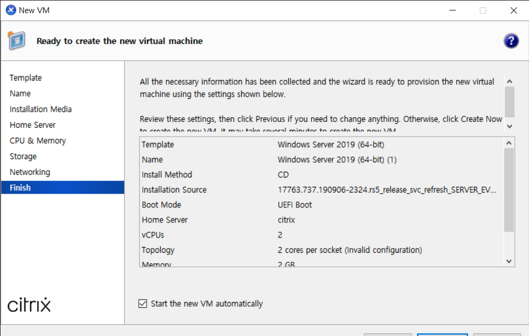Click the settings summary scroll down arrow
The height and width of the screenshot is (336, 529).
[x=509, y=261]
